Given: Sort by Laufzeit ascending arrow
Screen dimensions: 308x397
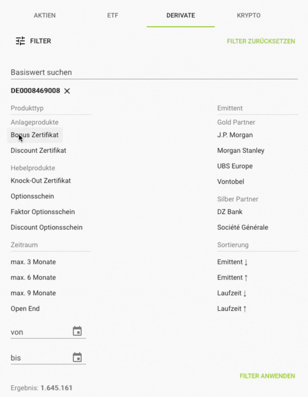Looking at the screenshot, I should [232, 309].
